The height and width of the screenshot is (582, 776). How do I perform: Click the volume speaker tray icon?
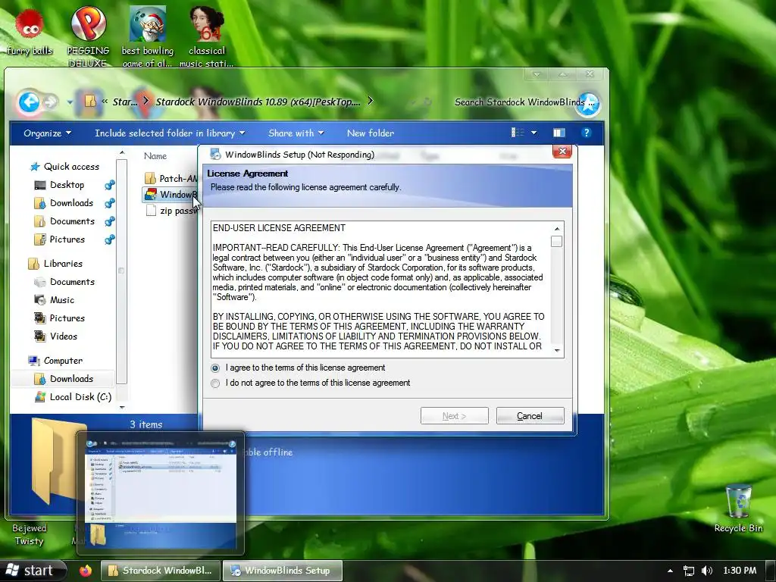tap(707, 571)
